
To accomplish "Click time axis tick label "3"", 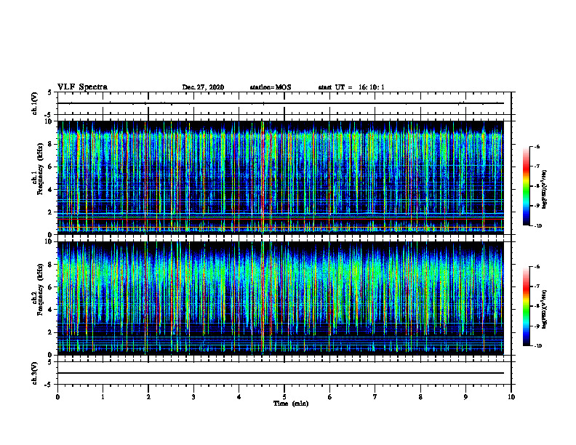I will point(193,397).
